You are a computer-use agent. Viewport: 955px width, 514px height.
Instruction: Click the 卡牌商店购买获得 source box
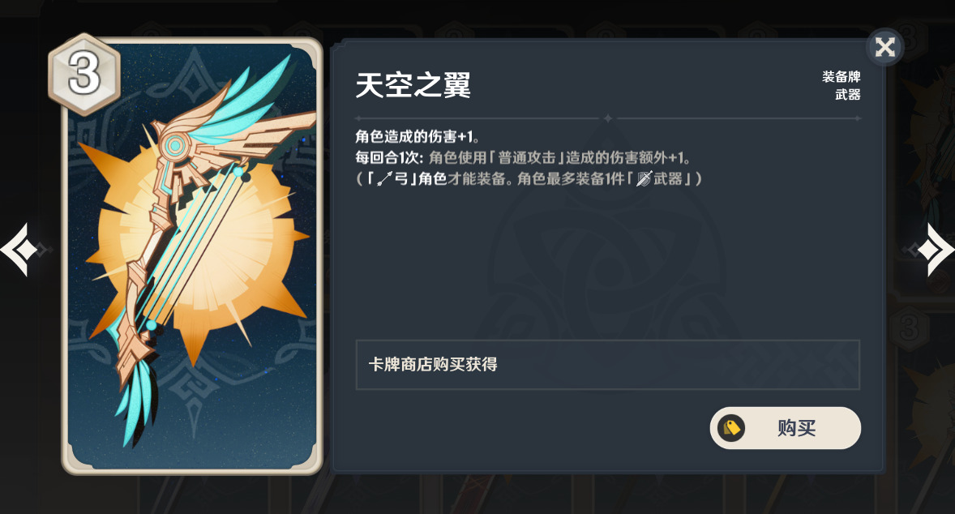[x=607, y=365]
